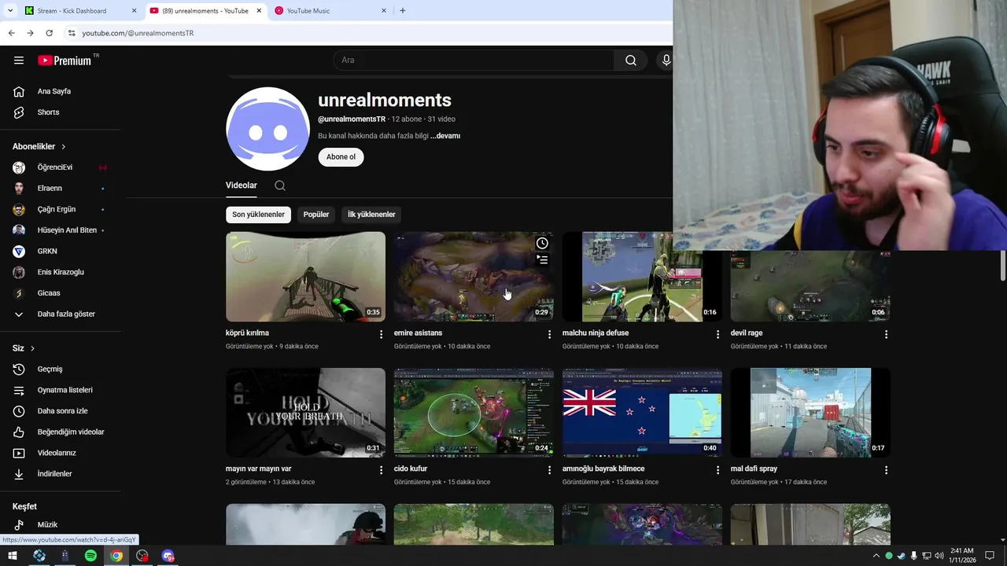Play the mal dafi spray thumbnail

point(810,413)
